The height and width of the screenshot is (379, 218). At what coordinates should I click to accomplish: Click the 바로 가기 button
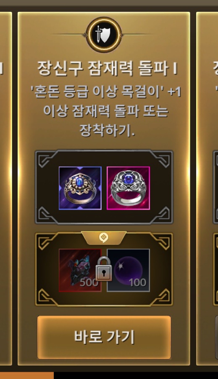pyautogui.click(x=104, y=337)
